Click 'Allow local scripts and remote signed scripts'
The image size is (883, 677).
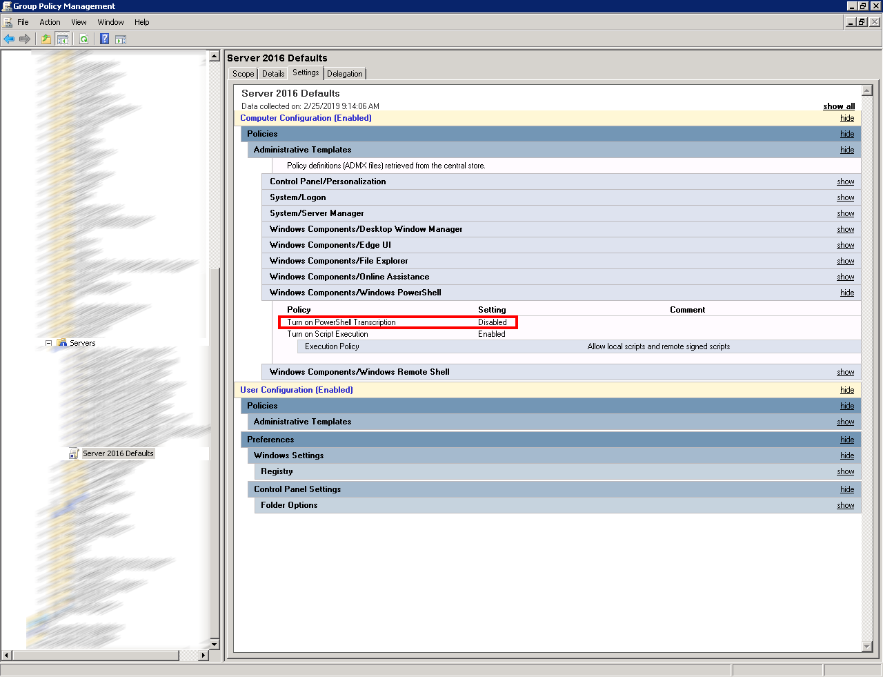[659, 346]
